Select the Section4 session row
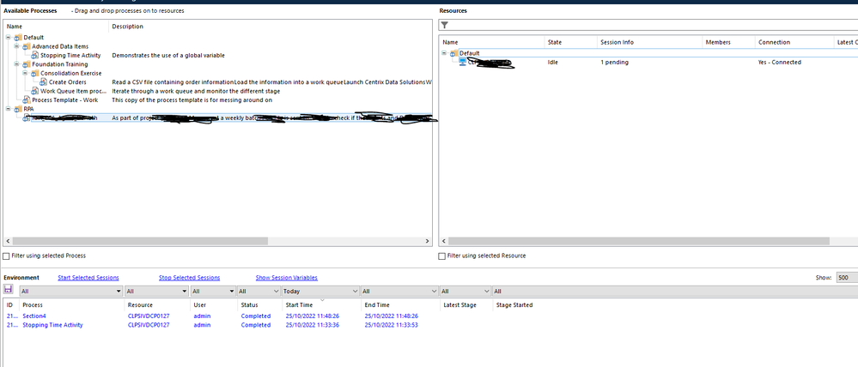858x367 pixels. [213, 316]
